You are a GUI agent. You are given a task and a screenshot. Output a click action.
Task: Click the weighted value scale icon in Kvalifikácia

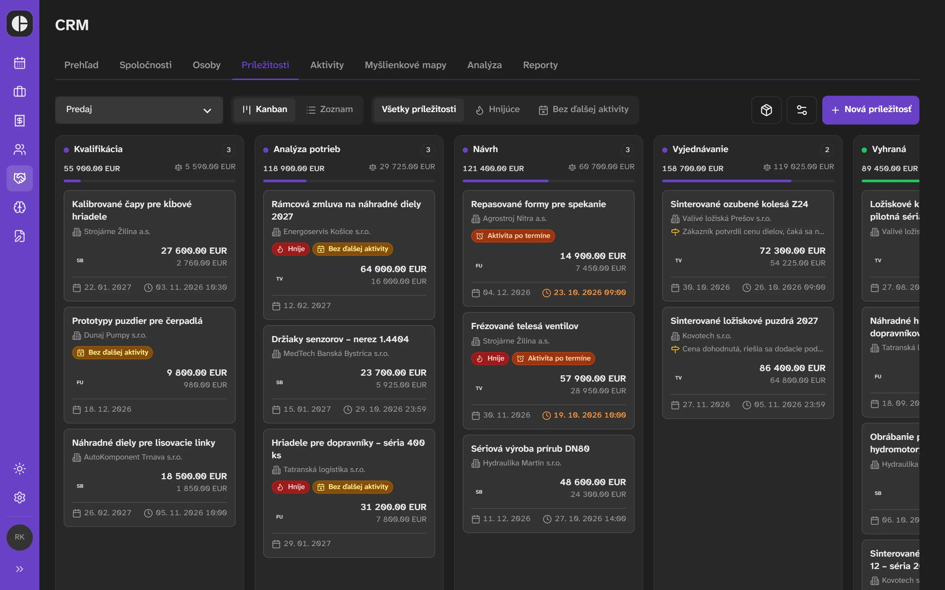pos(178,167)
